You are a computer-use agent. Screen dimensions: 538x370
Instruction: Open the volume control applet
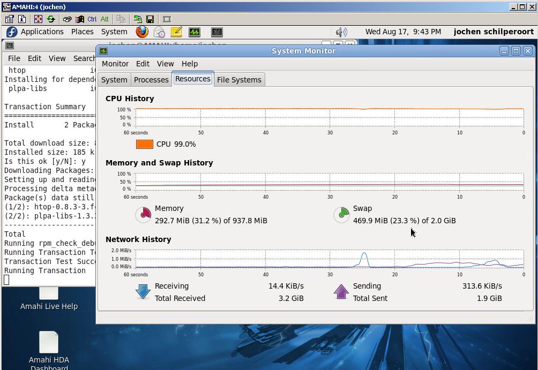tap(341, 32)
